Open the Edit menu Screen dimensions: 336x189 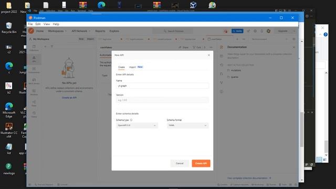coord(38,24)
